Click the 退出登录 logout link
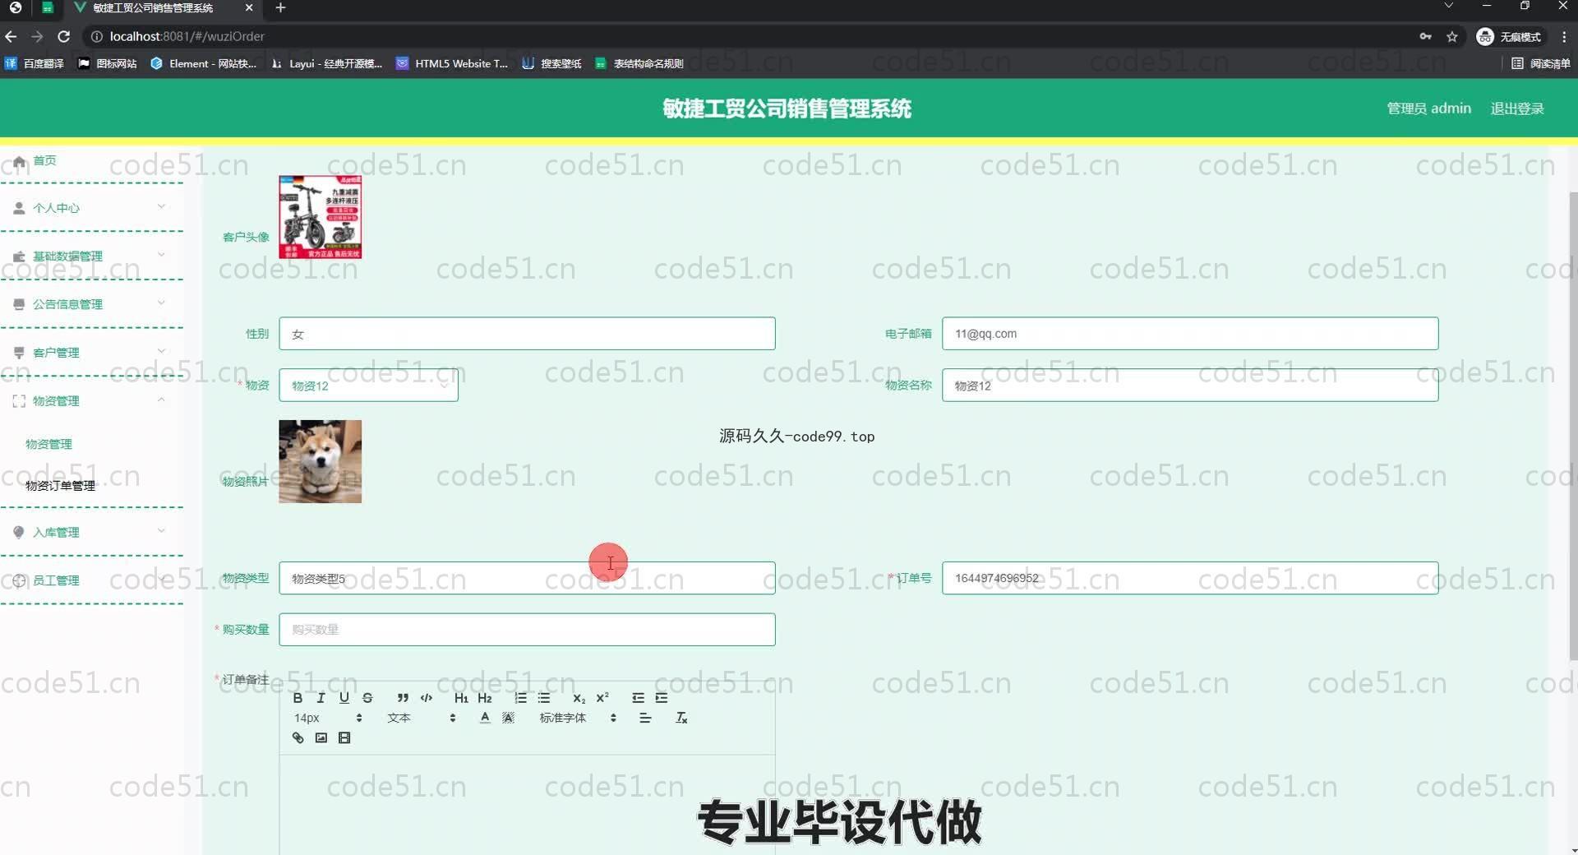Image resolution: width=1578 pixels, height=855 pixels. (x=1516, y=109)
